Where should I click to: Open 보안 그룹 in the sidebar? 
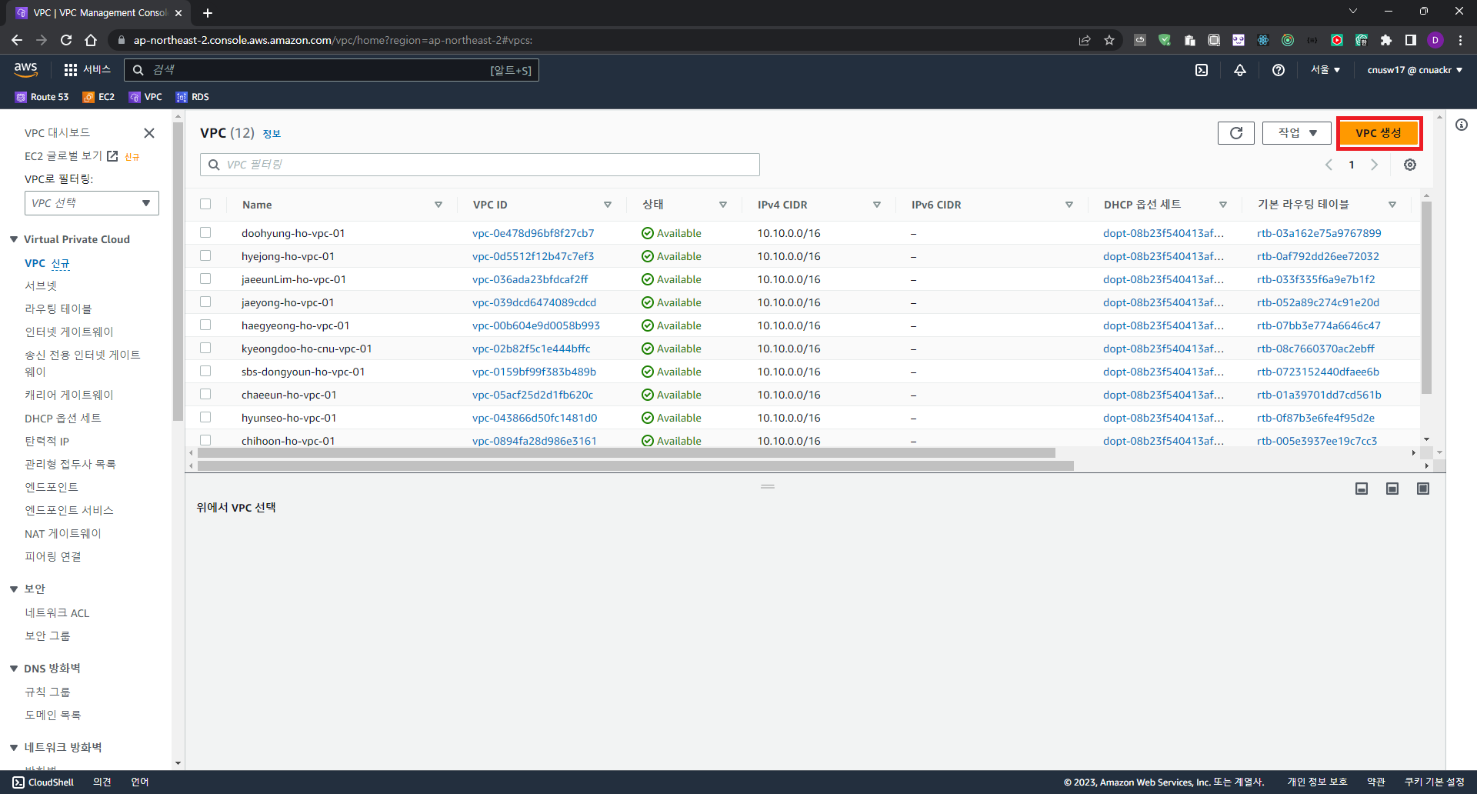tap(48, 636)
